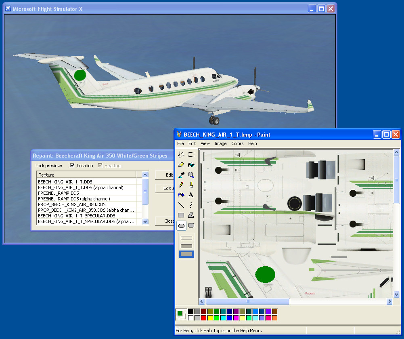Pick the bright red color swatch

(203, 318)
